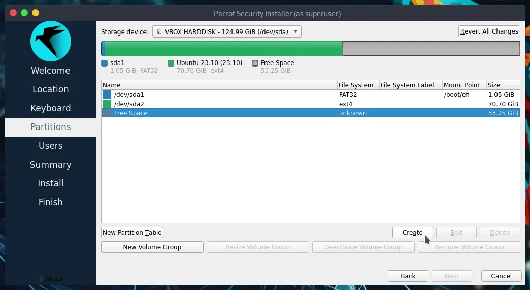Click New Partition Table button
This screenshot has width=530, height=290.
point(132,233)
